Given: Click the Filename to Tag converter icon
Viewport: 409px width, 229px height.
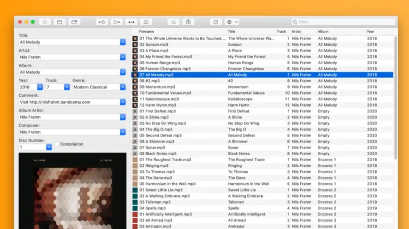Looking at the screenshot, I should click(116, 22).
